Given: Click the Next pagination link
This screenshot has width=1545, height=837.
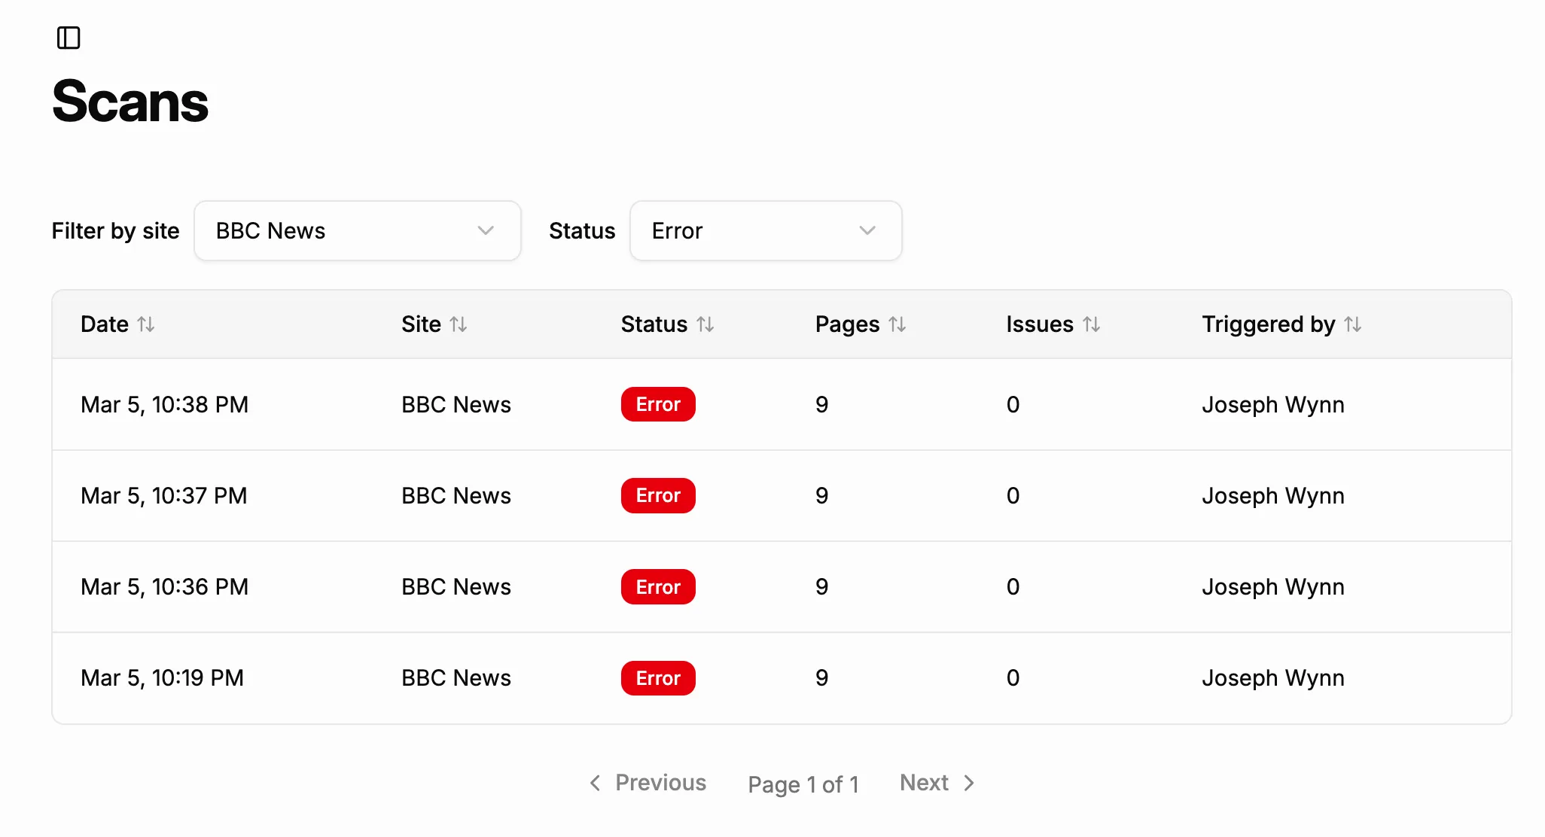Looking at the screenshot, I should point(924,783).
